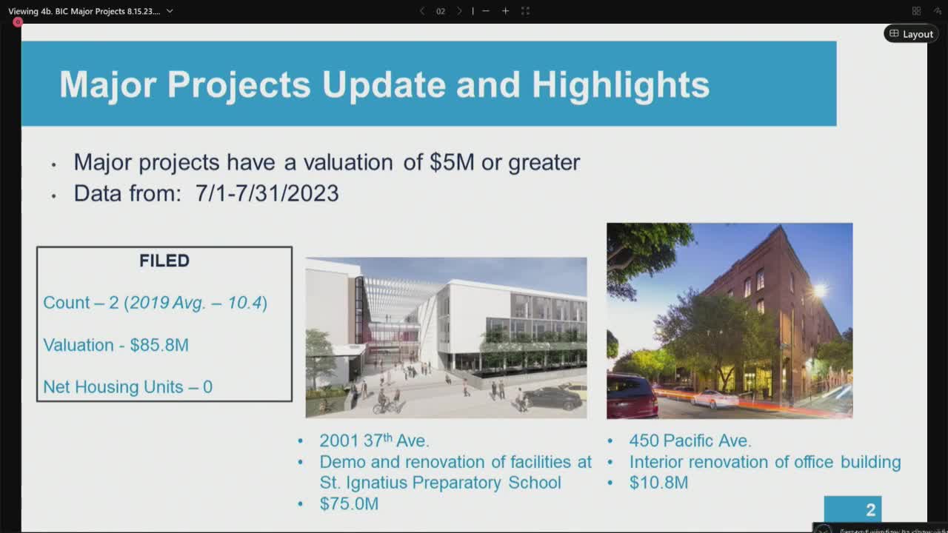Click the page number field showing 02
Viewport: 948px width, 533px height.
coord(441,11)
